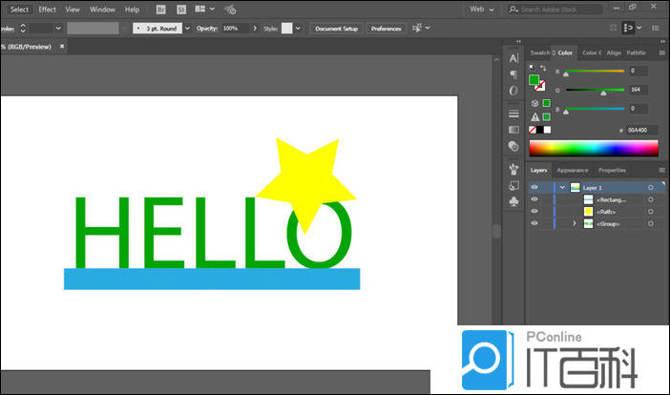Click the Document Setup button
Viewport: 670px width, 395px height.
[336, 29]
